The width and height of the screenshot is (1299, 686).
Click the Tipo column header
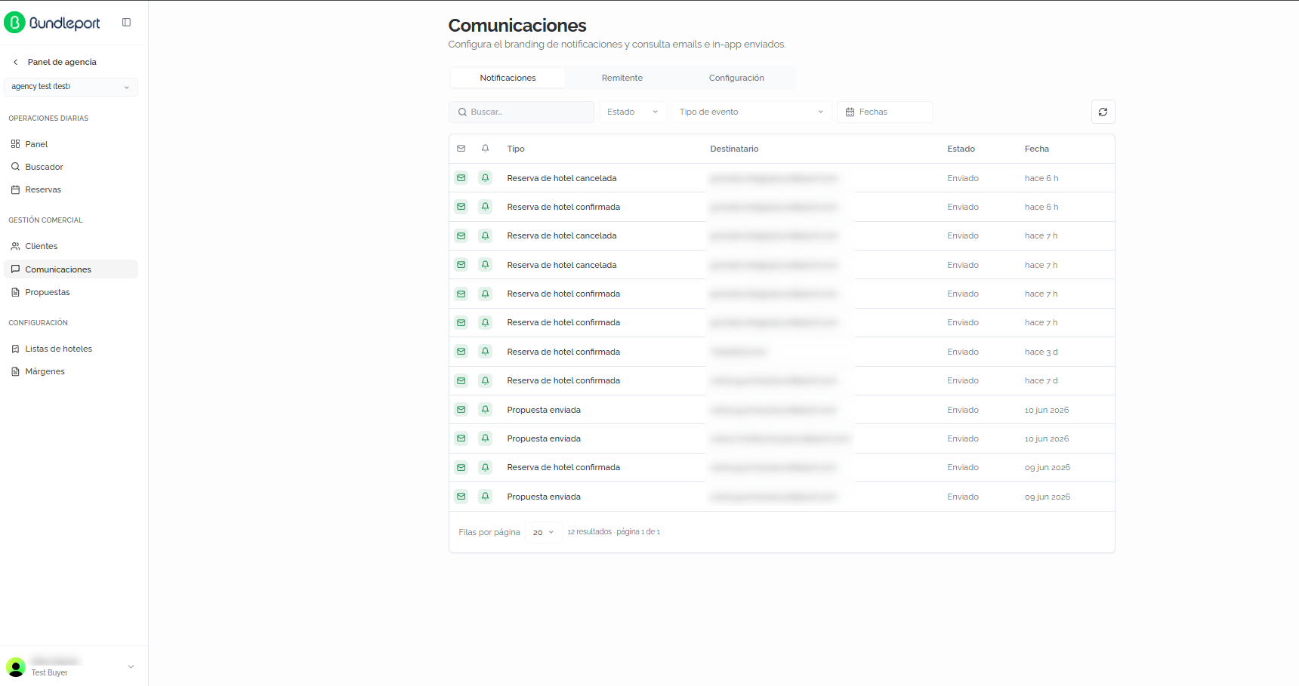point(516,149)
